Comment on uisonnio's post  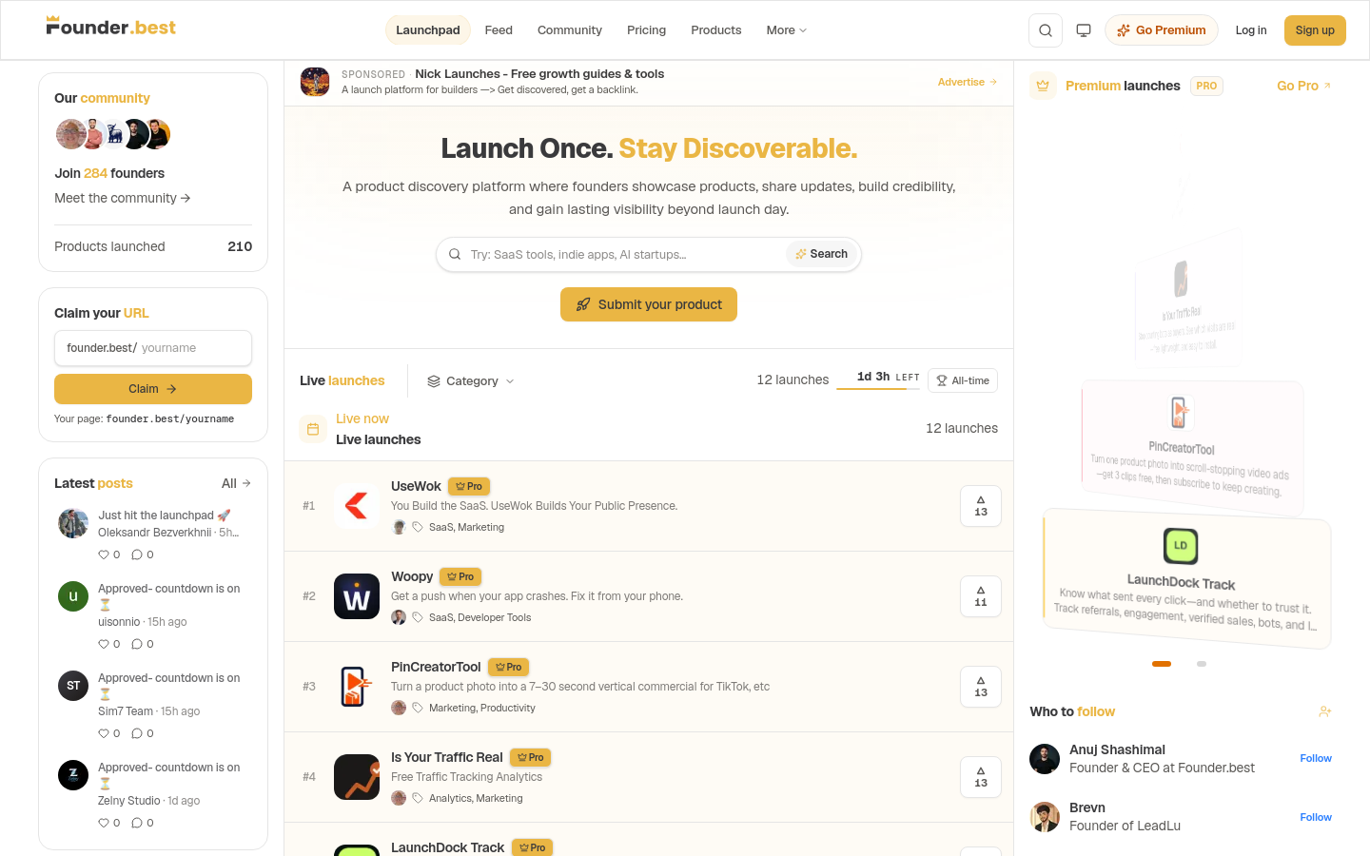point(142,644)
